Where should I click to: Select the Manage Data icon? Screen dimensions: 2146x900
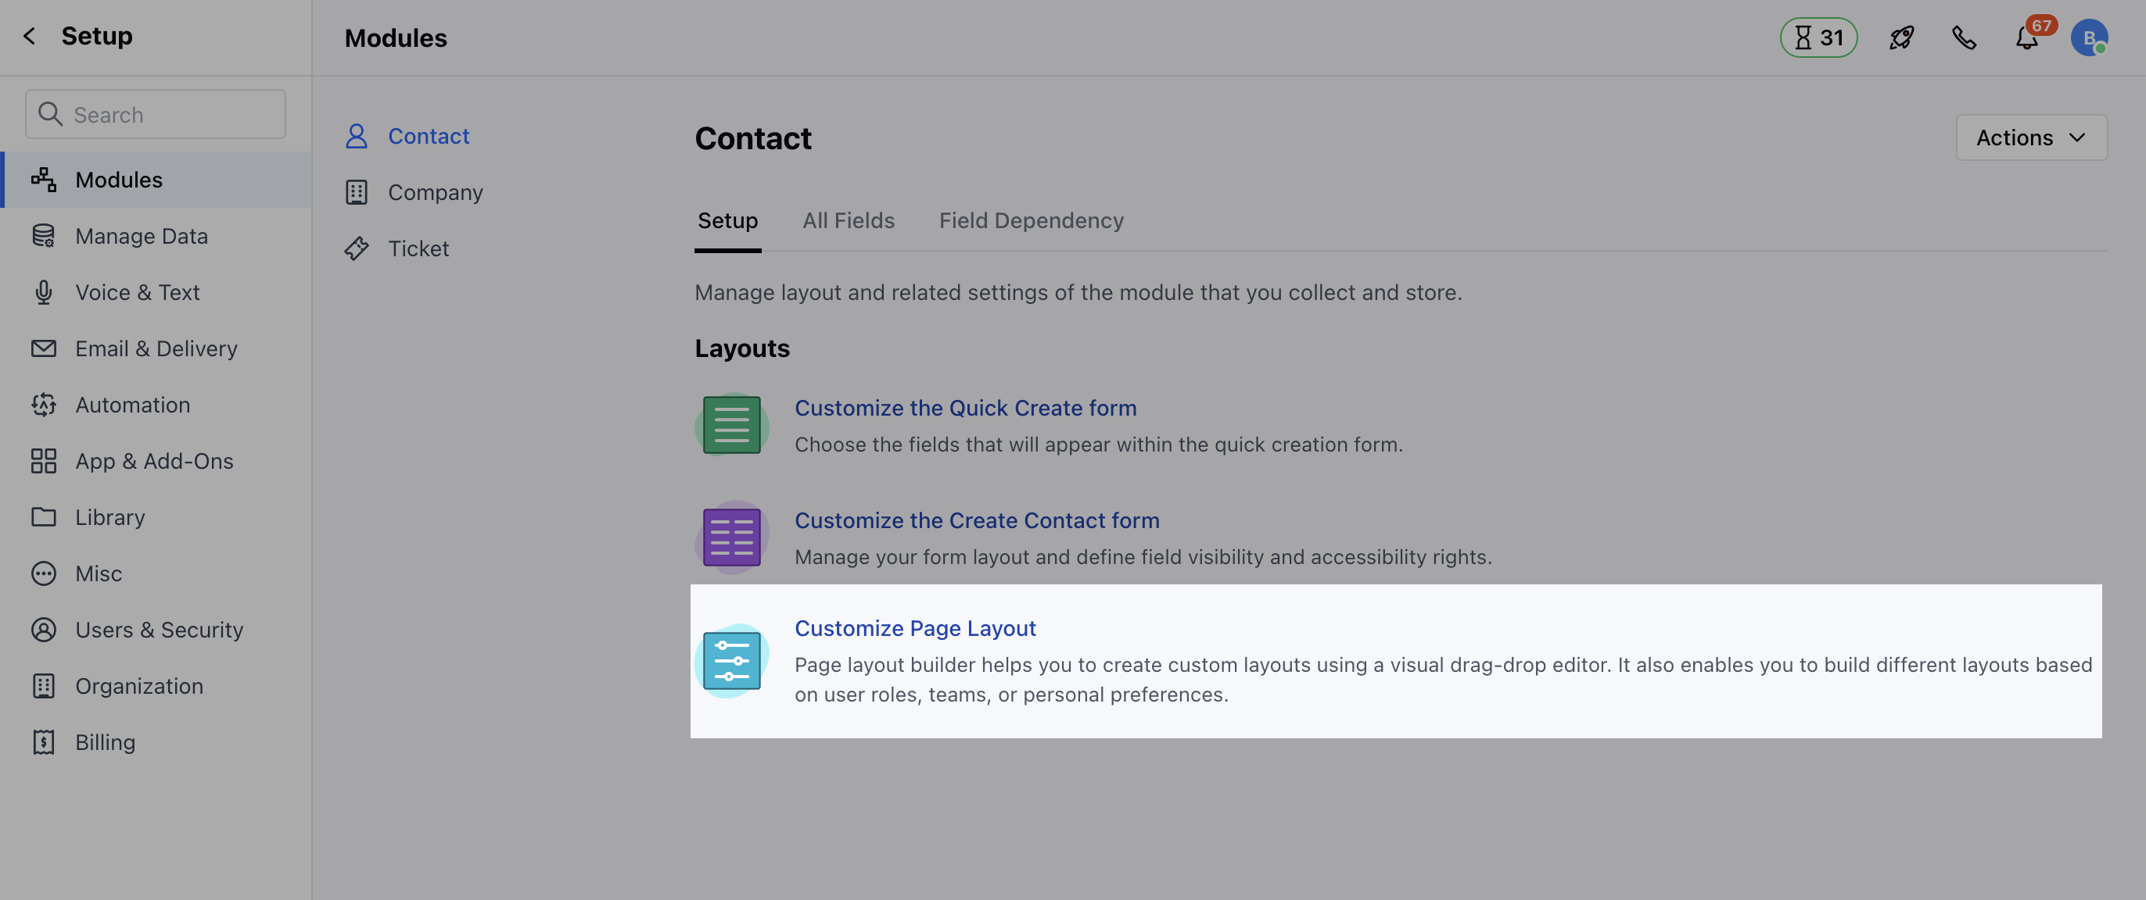click(x=43, y=236)
